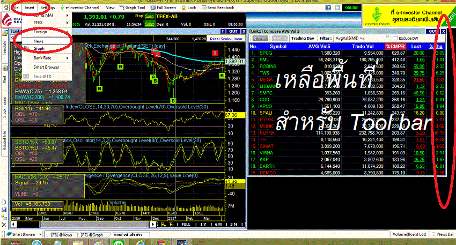Select the ROBINS symbol row

pos(348,66)
